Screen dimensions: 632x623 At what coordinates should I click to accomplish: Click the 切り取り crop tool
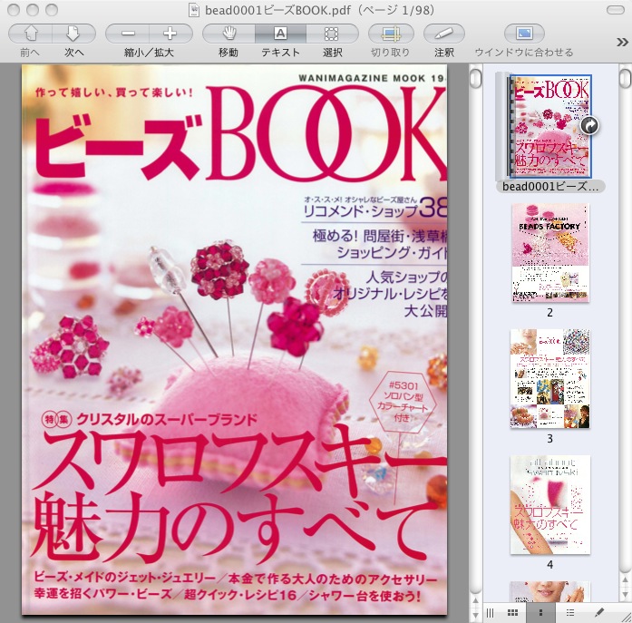point(391,34)
